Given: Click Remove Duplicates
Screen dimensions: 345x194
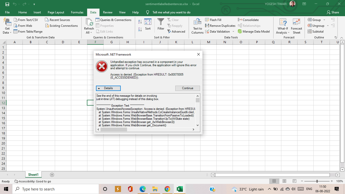Looking at the screenshot, I should coord(220,26).
